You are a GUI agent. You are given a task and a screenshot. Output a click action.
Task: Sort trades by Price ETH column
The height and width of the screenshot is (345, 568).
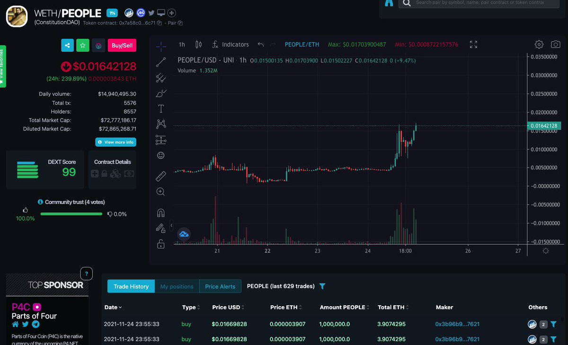286,307
